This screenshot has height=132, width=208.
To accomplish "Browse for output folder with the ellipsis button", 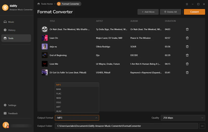I will [x=202, y=126].
